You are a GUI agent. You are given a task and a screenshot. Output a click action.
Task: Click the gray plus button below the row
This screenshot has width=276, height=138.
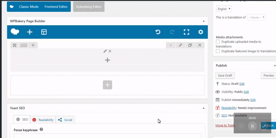coord(107,85)
